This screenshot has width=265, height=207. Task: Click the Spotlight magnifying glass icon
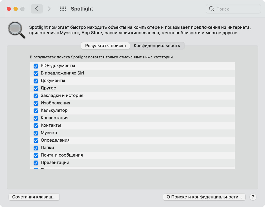(x=16, y=30)
